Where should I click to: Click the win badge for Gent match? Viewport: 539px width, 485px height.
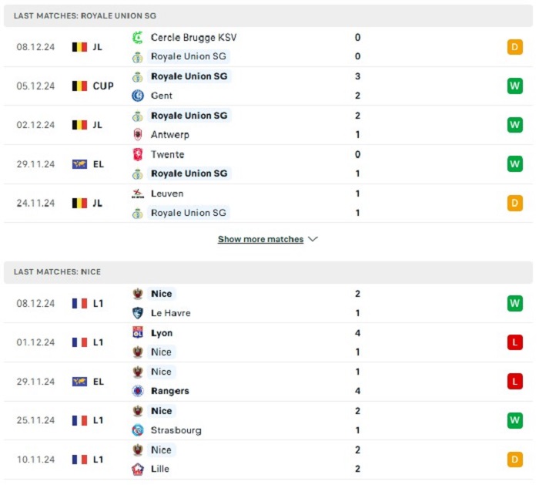pyautogui.click(x=514, y=86)
